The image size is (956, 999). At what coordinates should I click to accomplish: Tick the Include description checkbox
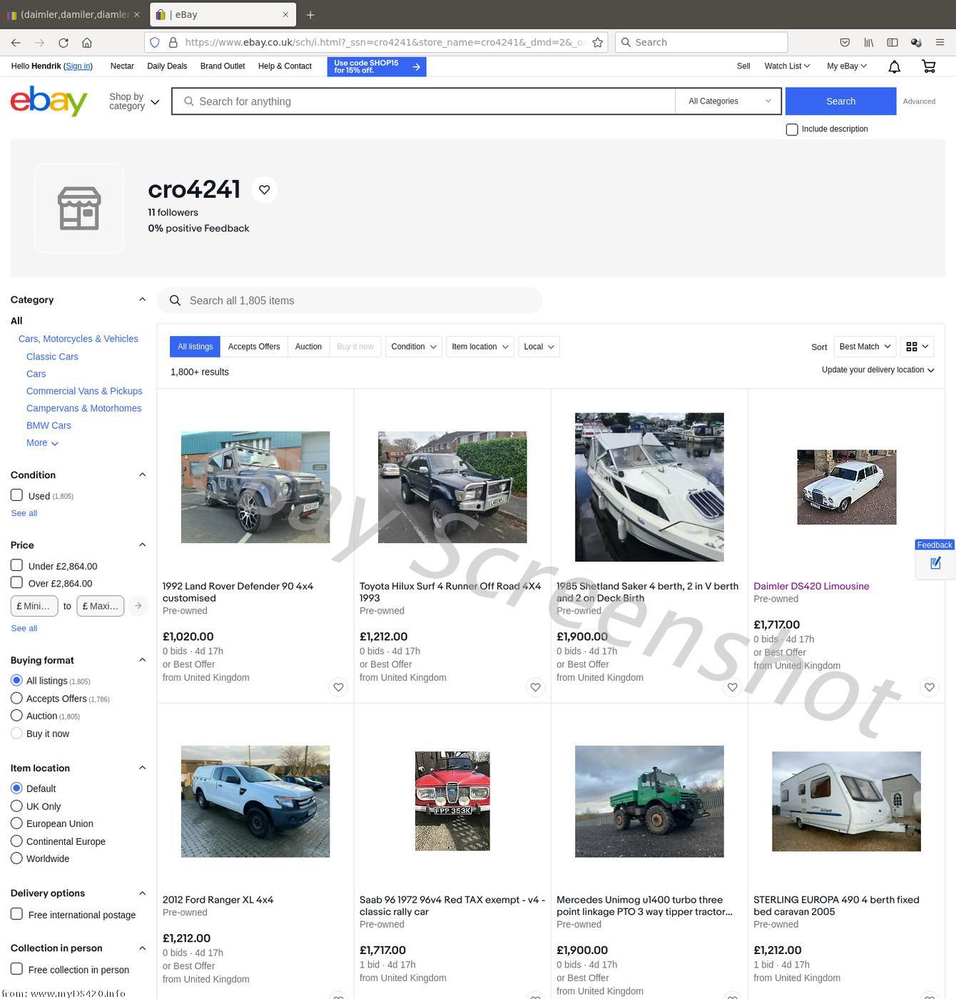pos(792,129)
